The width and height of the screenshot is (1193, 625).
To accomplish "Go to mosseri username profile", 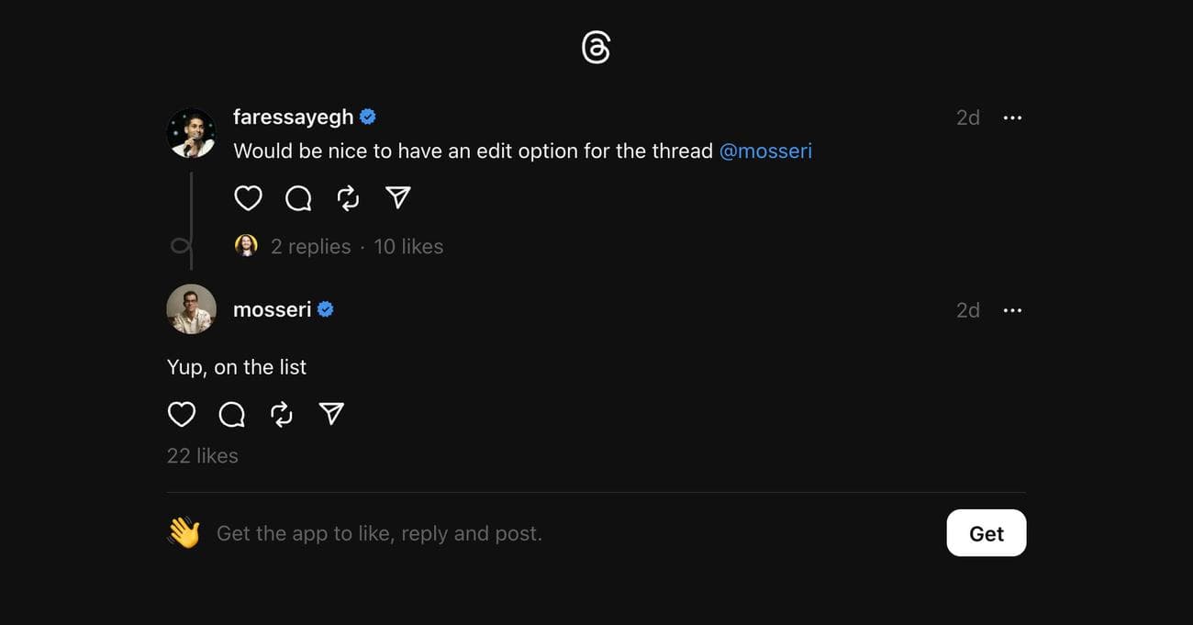I will point(272,310).
